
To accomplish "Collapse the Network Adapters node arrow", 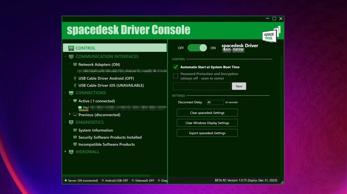I will (x=70, y=64).
